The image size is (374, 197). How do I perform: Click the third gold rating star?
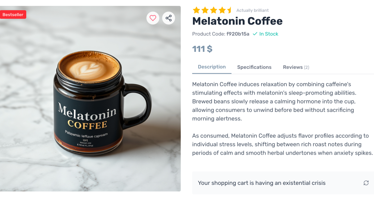[214, 10]
